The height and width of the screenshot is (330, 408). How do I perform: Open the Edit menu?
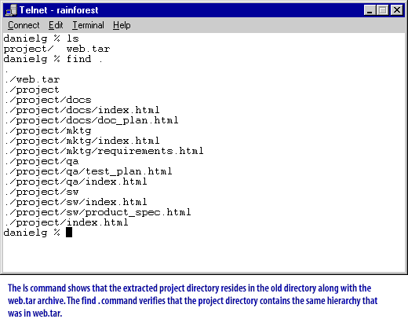tap(56, 25)
